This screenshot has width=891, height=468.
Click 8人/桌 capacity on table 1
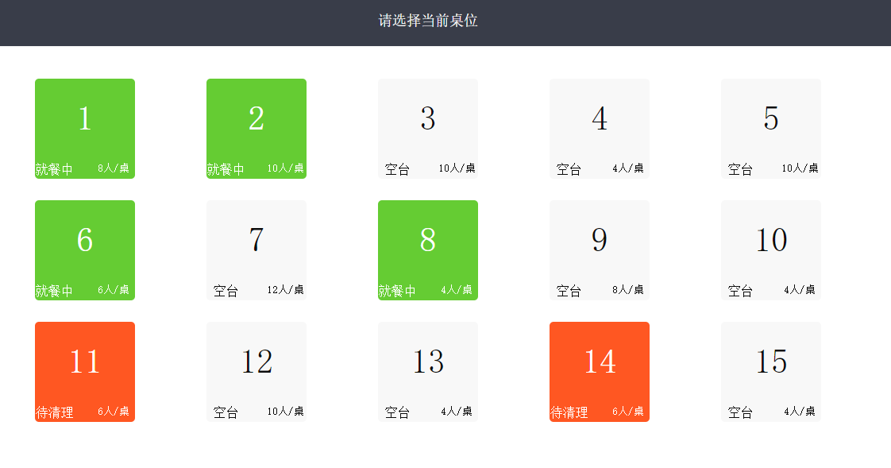click(113, 168)
